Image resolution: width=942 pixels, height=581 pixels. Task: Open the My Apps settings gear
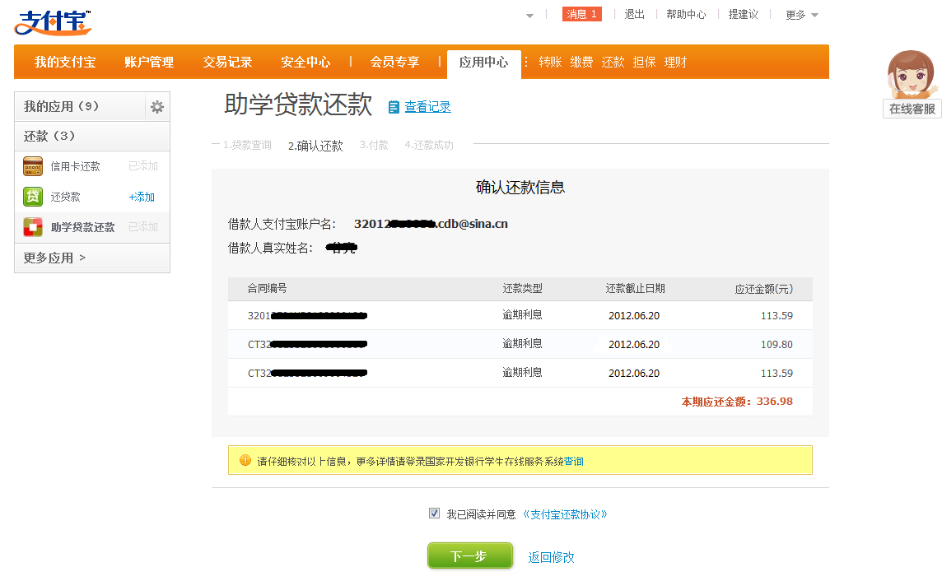[x=157, y=107]
